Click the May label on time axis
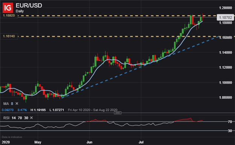This screenshot has width=235, height=145. 38,142
